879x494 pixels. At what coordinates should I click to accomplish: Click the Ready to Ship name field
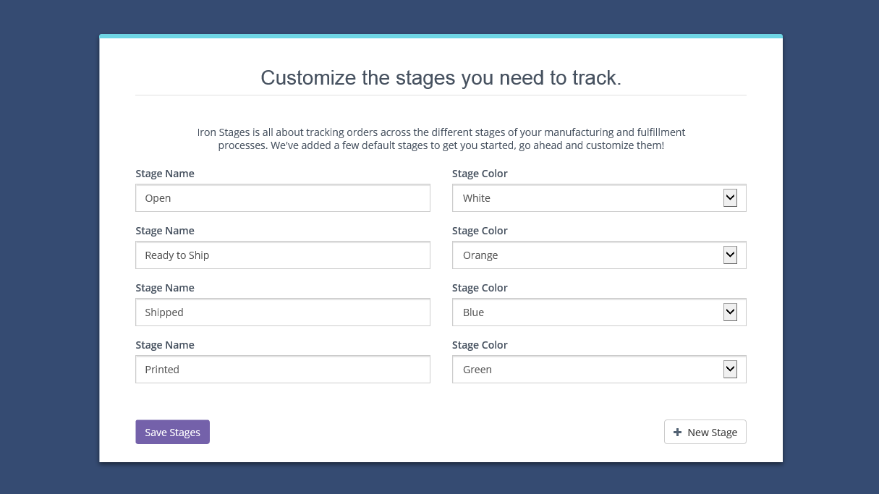(282, 255)
